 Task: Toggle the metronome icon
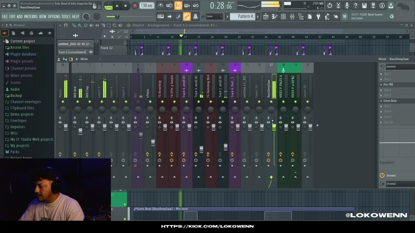[x=160, y=6]
